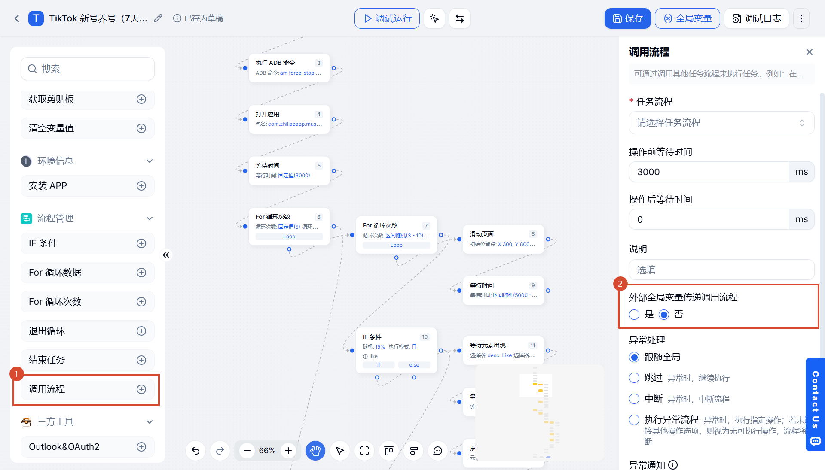Click the undo arrow icon
Screen dimensions: 825x470
(196, 451)
